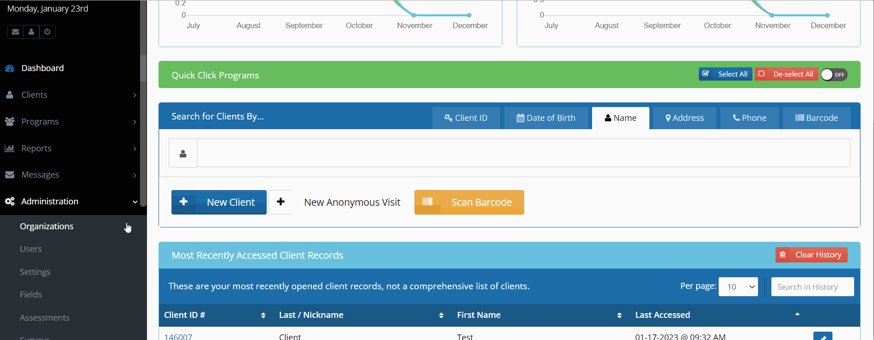The height and width of the screenshot is (340, 874).
Task: Open the user profile icon in sidebar header
Action: point(31,32)
